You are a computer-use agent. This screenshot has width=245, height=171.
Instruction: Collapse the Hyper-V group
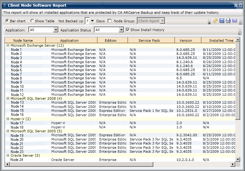(8, 119)
